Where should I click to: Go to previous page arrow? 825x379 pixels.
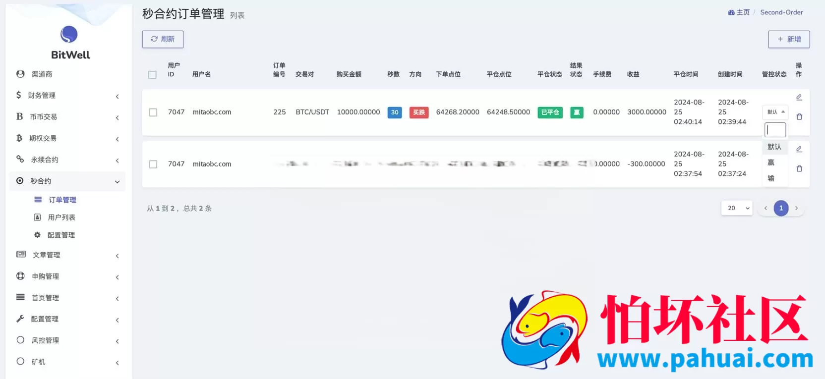click(766, 208)
